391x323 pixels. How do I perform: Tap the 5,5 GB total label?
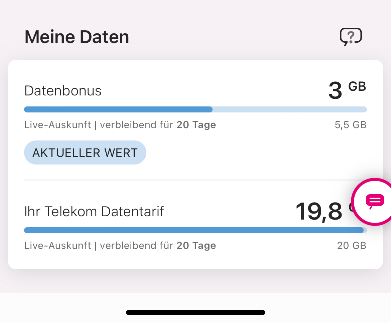[x=351, y=125]
